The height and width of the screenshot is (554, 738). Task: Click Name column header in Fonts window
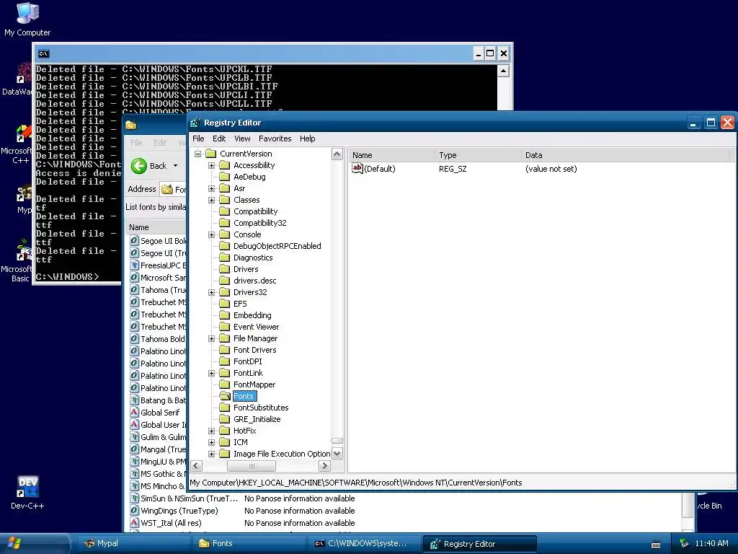[x=156, y=227]
